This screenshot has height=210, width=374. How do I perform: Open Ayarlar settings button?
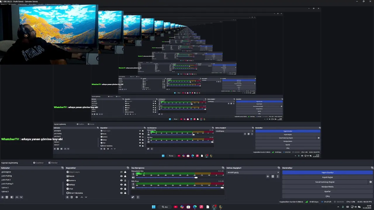click(328, 191)
